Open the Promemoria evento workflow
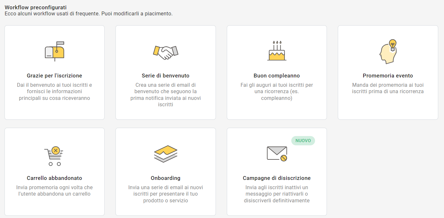Viewport: 444px width, 218px height. click(x=388, y=72)
